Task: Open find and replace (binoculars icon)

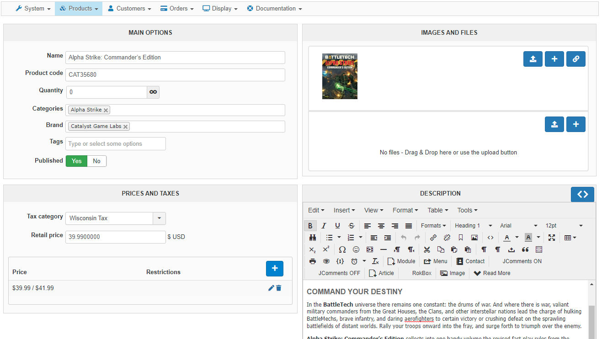Action: click(x=313, y=238)
